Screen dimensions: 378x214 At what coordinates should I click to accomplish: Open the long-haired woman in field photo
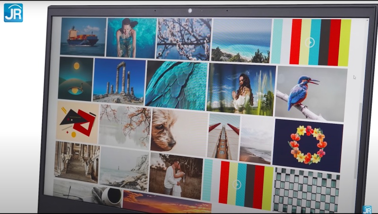(241, 90)
